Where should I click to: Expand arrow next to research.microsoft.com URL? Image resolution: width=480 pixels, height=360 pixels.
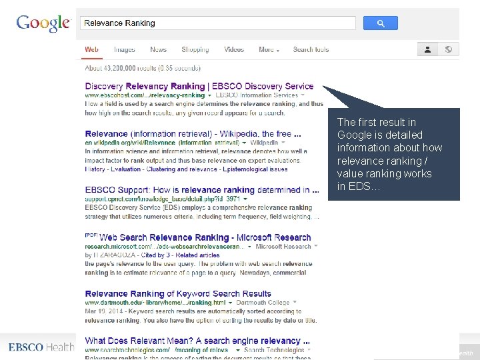click(x=249, y=247)
